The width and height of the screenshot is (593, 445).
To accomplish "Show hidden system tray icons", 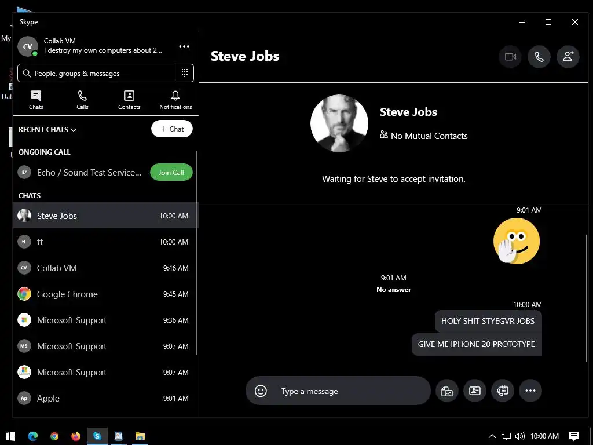I will click(492, 436).
